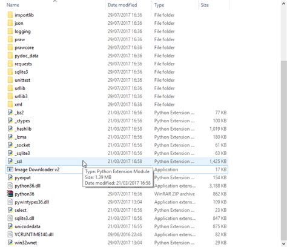287x247 pixels.
Task: Select the python36.dll file name
Action: [27, 186]
